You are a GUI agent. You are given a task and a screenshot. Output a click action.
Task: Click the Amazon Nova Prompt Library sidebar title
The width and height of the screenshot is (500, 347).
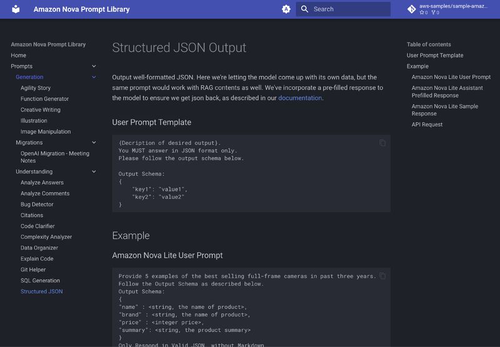[x=48, y=44]
